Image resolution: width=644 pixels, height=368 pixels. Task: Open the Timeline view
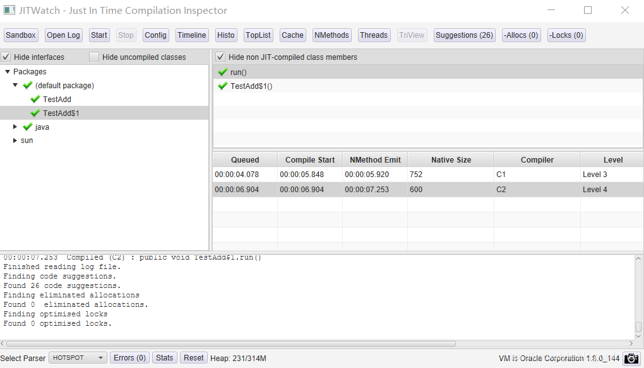192,35
